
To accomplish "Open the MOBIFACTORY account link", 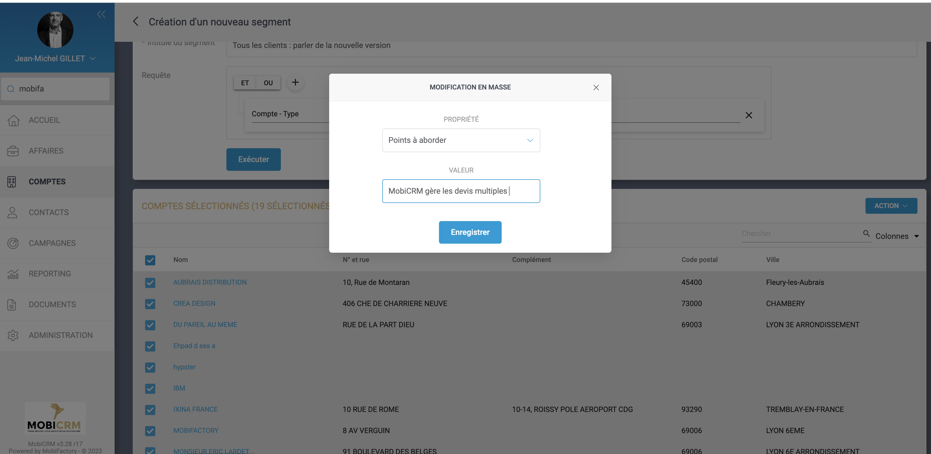I will [x=196, y=431].
